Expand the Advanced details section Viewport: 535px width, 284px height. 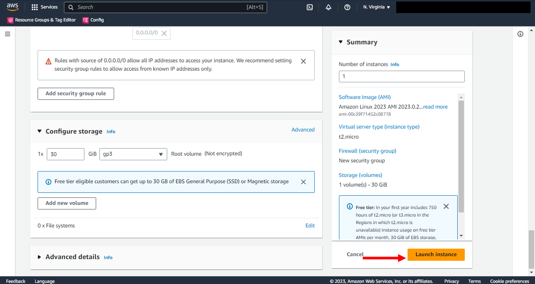click(39, 257)
